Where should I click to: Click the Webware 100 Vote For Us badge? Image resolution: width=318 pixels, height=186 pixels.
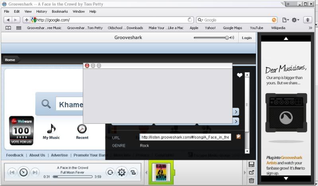coord(21,131)
